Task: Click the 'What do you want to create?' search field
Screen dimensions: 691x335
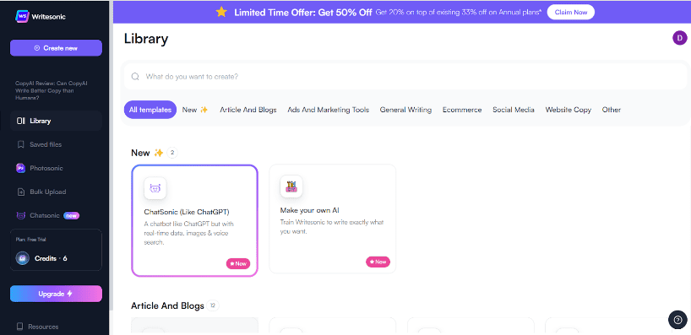Action: click(x=405, y=77)
